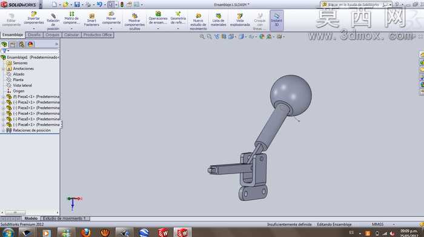Open the DisplayManager color sphere tab
The image size is (424, 237).
[x=30, y=44]
